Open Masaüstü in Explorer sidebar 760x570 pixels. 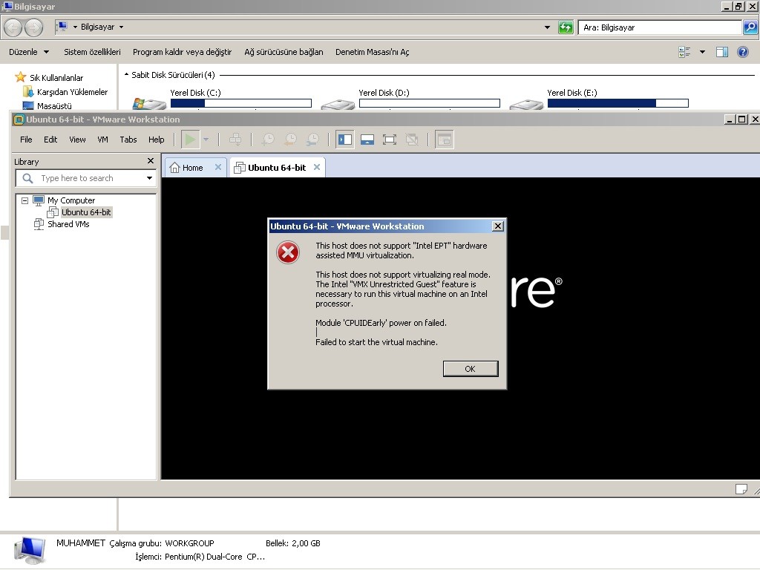(x=54, y=105)
